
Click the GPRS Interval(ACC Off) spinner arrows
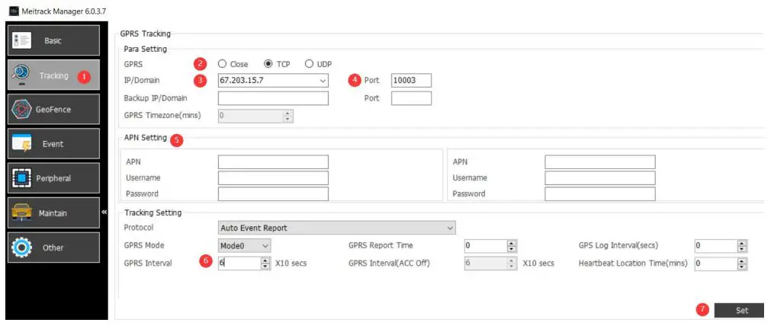click(512, 264)
